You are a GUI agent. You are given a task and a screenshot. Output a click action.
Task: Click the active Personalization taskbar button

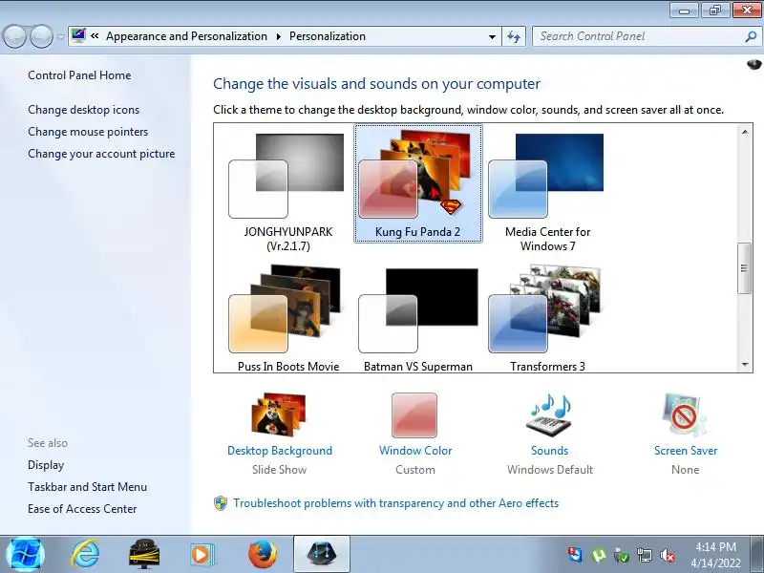(322, 554)
